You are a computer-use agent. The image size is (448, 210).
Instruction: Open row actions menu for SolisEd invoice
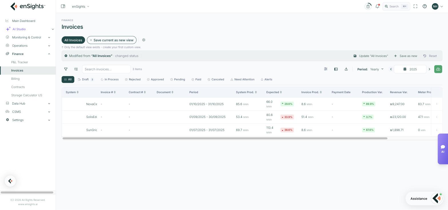click(437, 117)
